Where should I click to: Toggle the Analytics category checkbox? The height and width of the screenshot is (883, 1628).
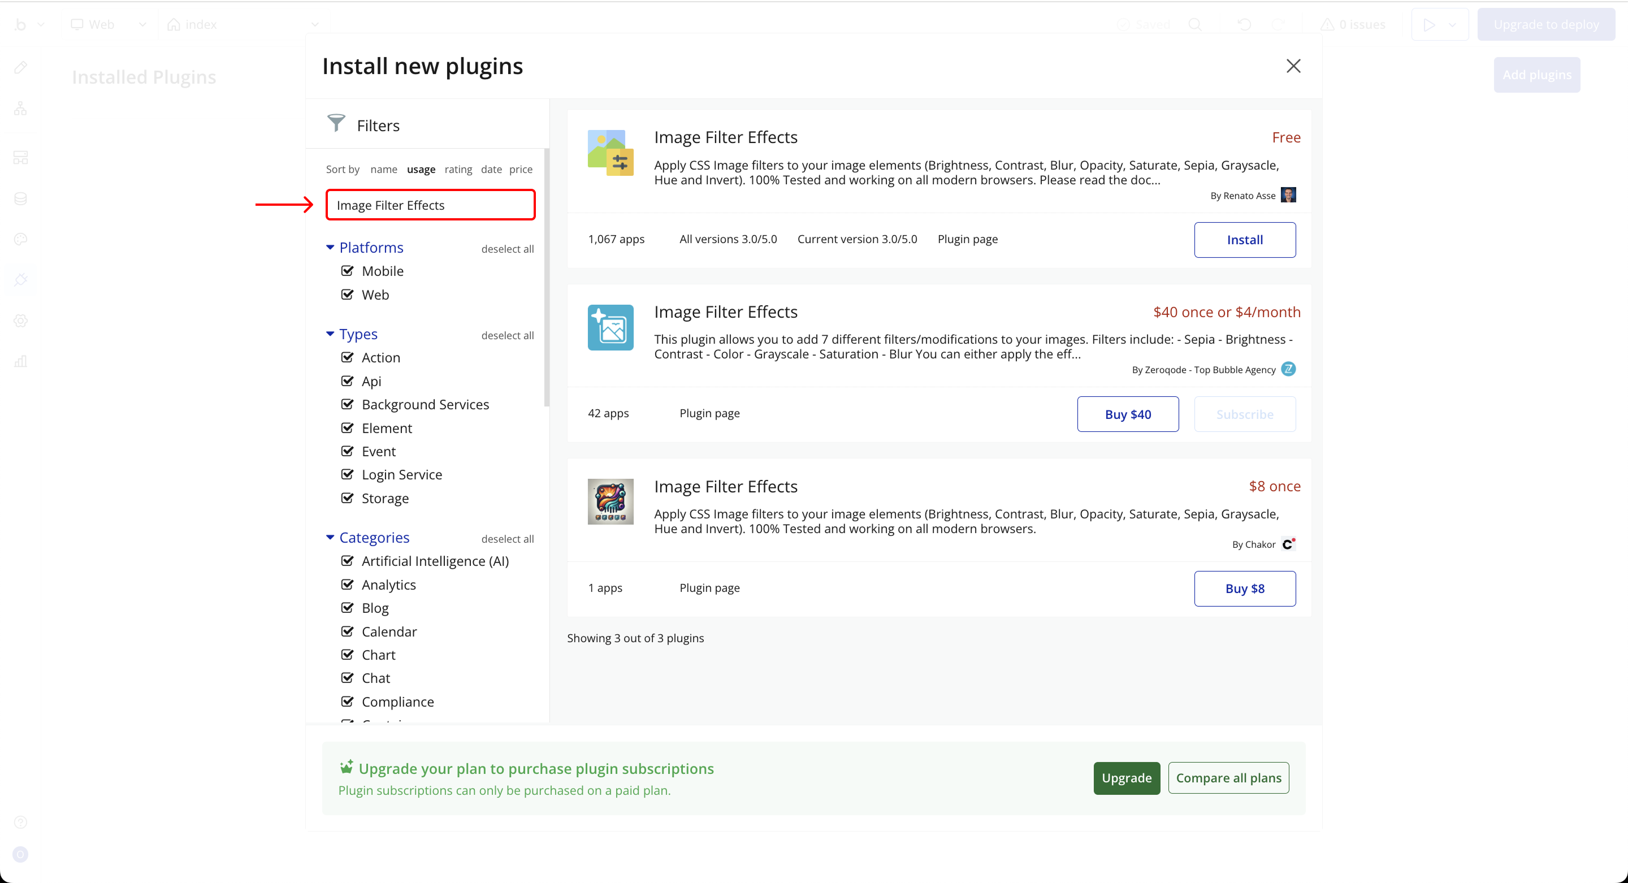[347, 584]
